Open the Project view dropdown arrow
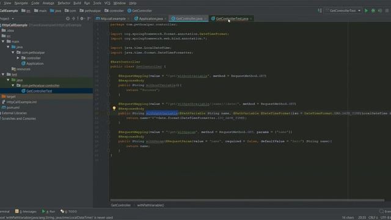The image size is (391, 220). click(13, 19)
